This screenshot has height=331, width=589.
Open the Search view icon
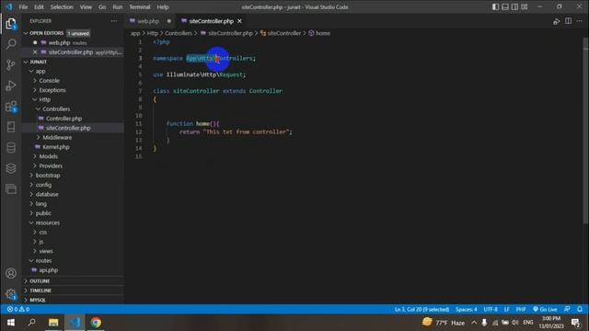pyautogui.click(x=11, y=44)
